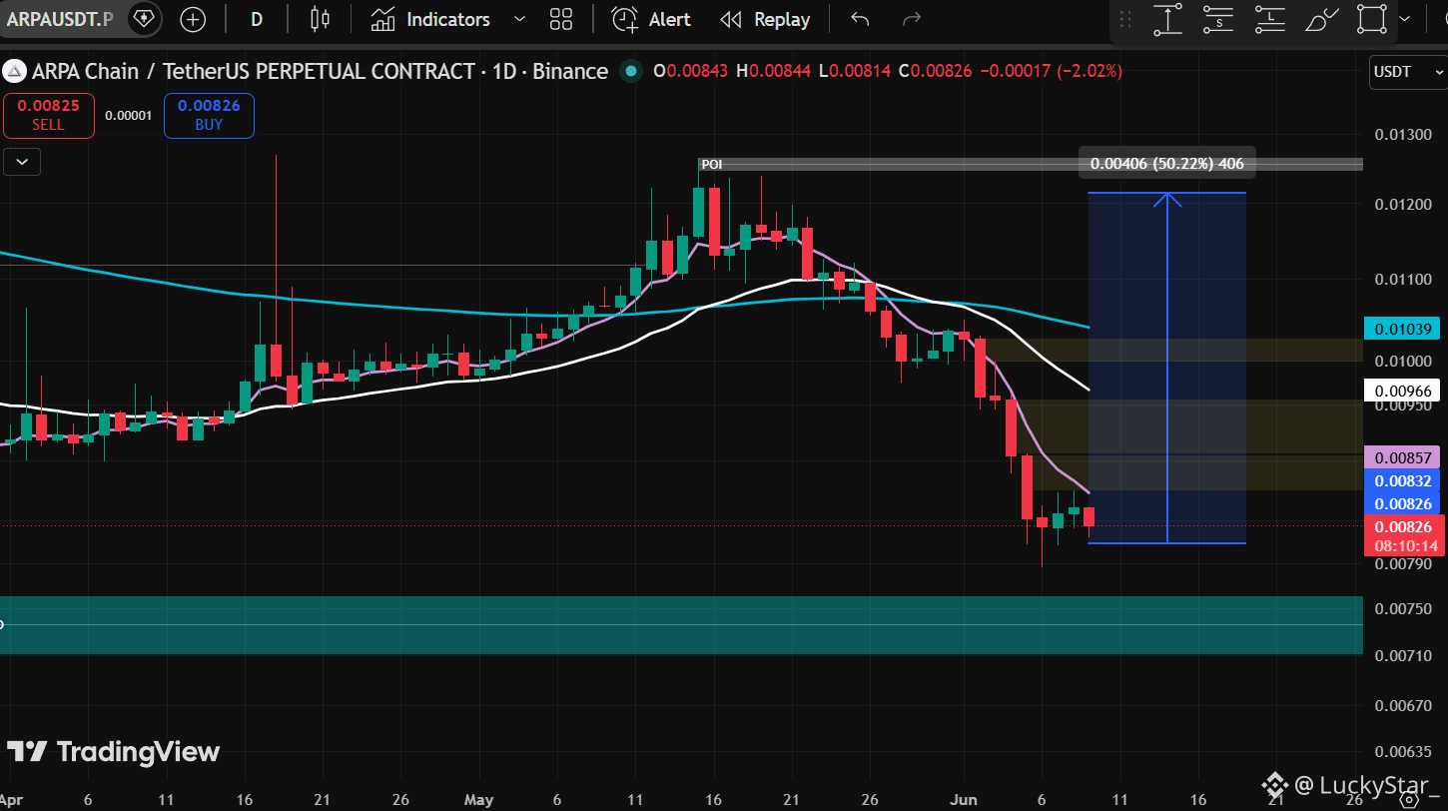1448x811 pixels.
Task: Collapse the indicator legend chevron
Action: (22, 161)
